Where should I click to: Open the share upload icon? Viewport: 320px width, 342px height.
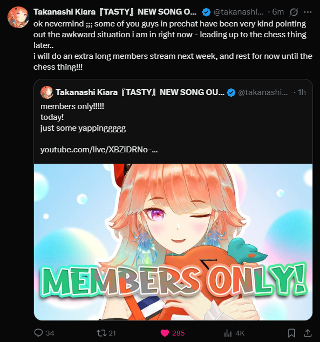tap(308, 333)
